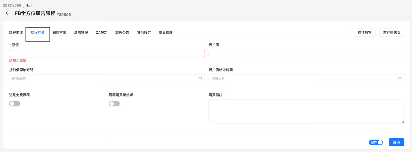This screenshot has height=152, width=412.
Task: Select the 課程訂價 tab
Action: (x=38, y=33)
